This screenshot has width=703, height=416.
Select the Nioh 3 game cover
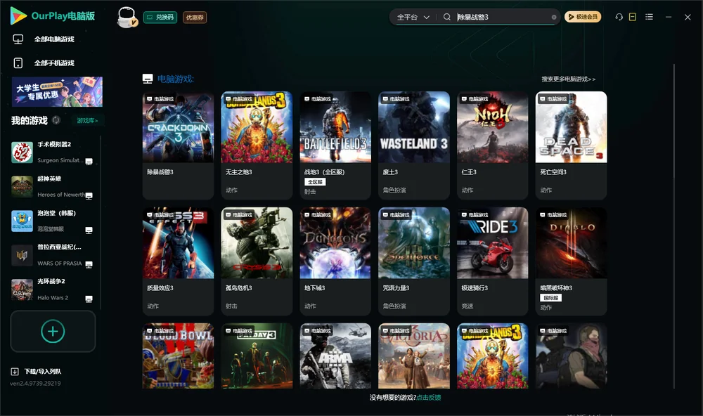coord(492,127)
